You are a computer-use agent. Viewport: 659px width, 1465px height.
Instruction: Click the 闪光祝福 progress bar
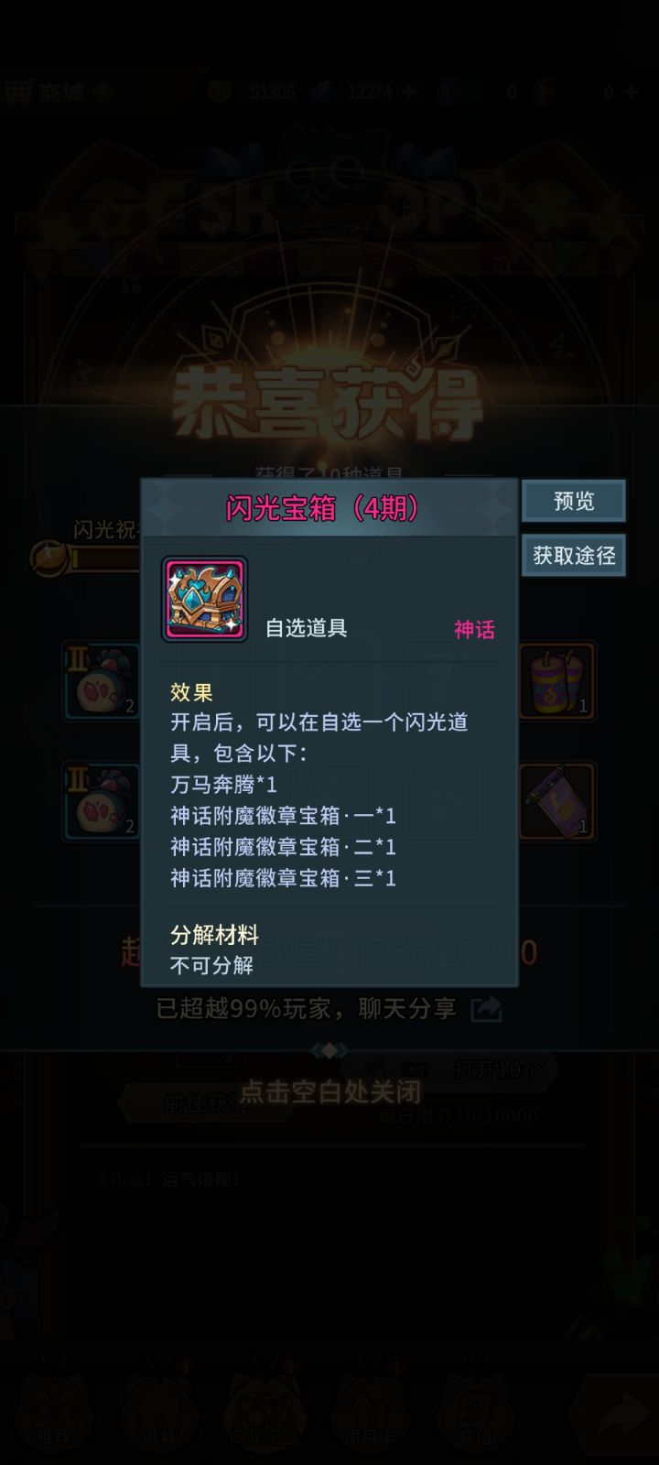pyautogui.click(x=103, y=558)
